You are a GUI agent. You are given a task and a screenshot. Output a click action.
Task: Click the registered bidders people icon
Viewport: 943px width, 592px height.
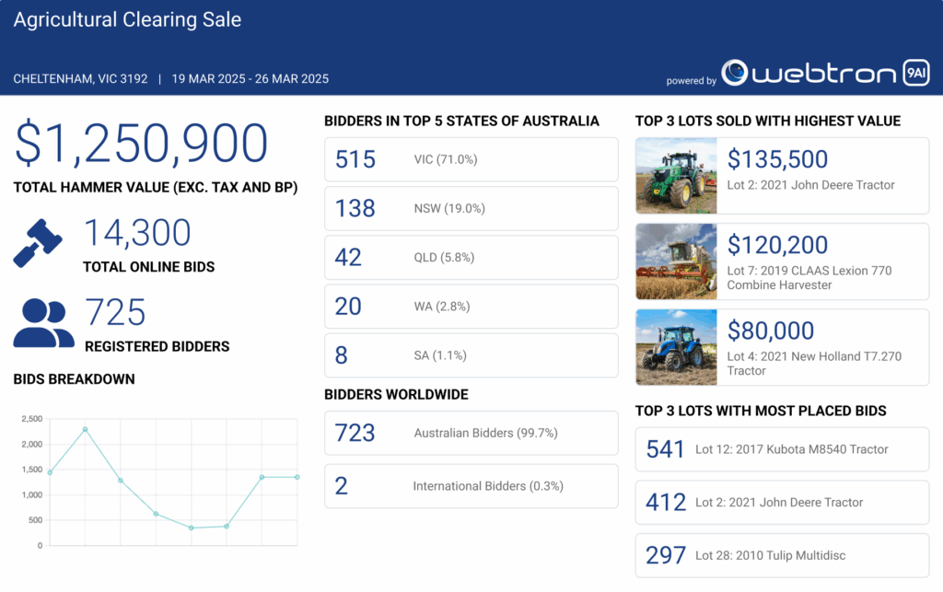43,323
